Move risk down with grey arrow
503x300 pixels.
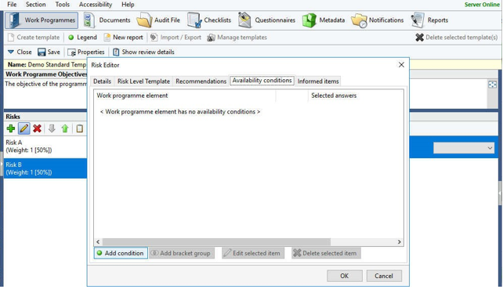52,128
